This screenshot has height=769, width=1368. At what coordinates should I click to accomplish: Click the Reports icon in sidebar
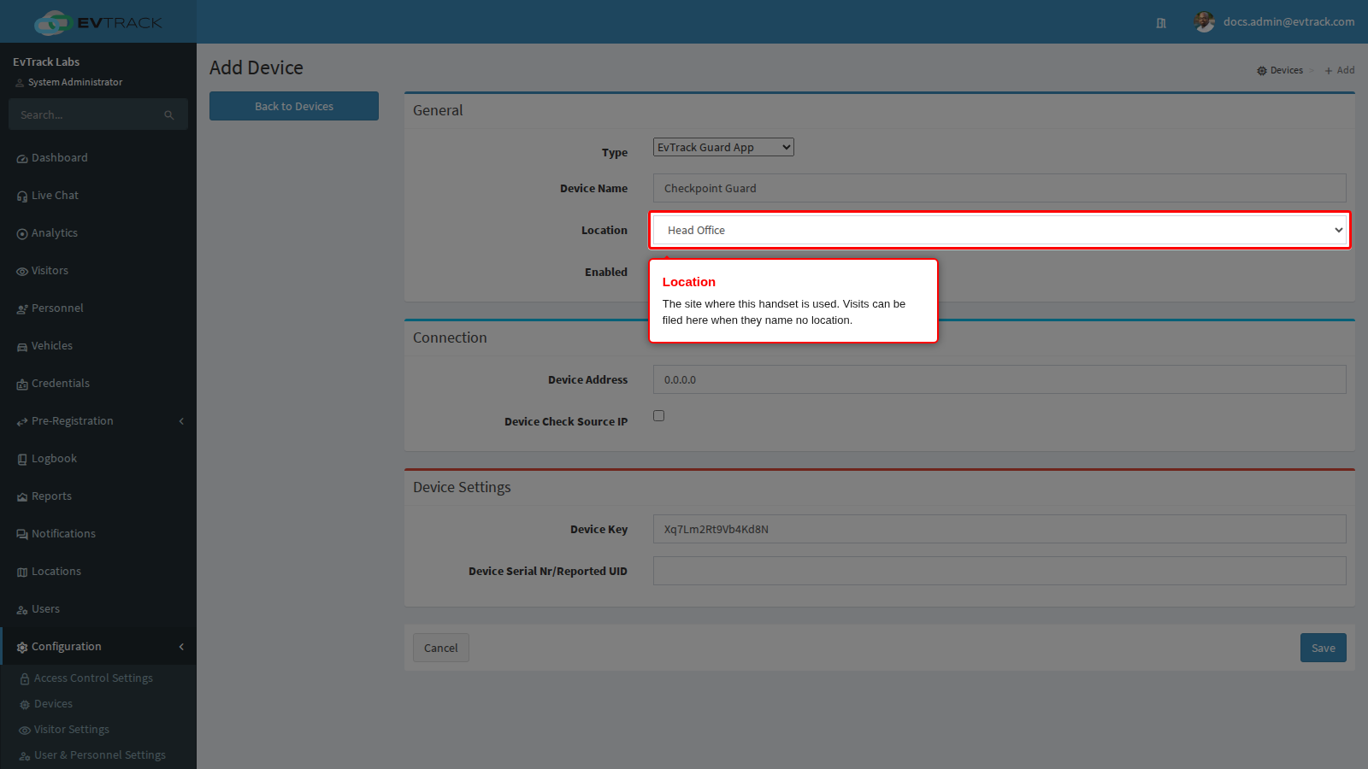[x=22, y=497]
